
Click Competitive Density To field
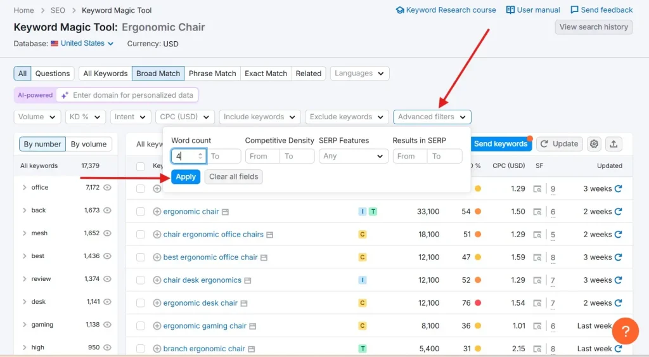[x=297, y=156]
